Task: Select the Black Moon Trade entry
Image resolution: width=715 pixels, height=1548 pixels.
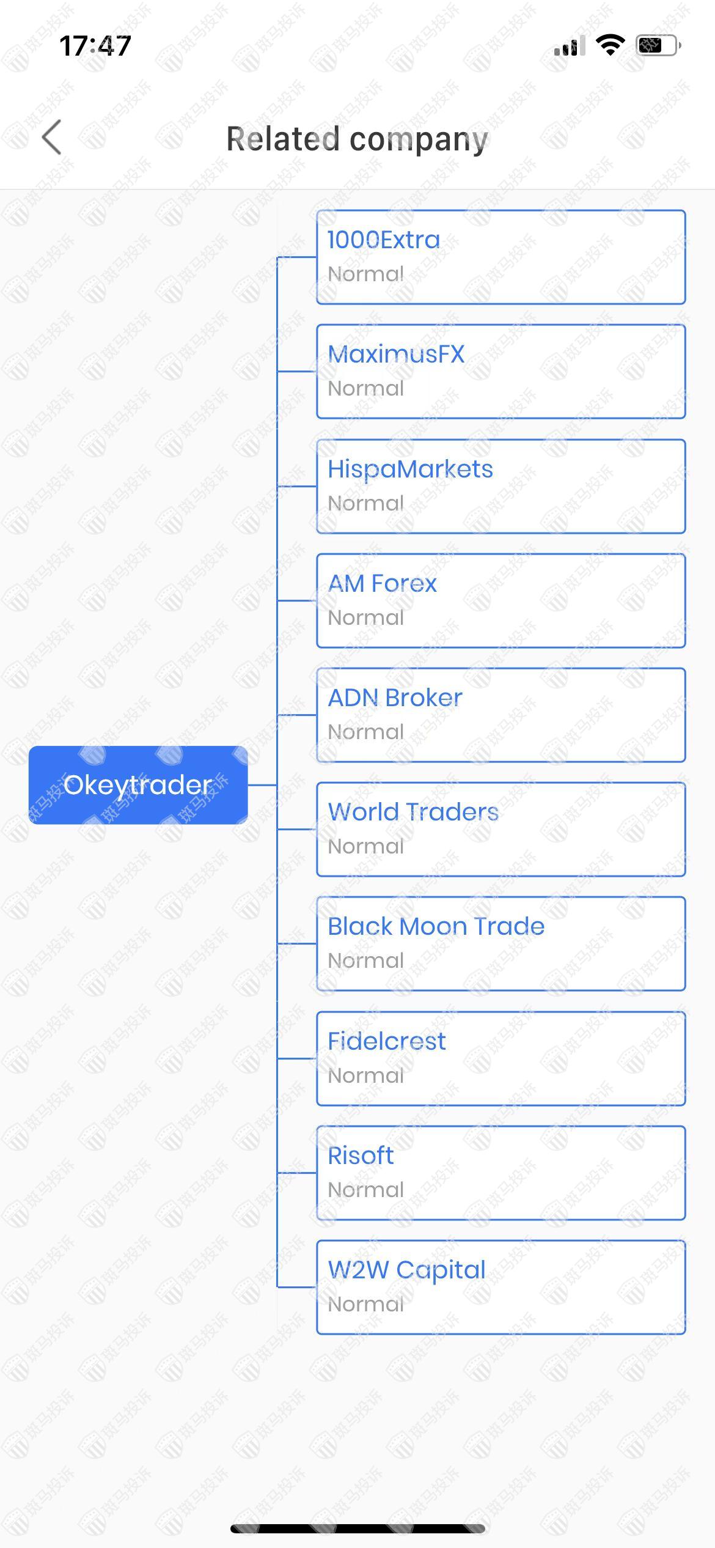Action: point(501,943)
